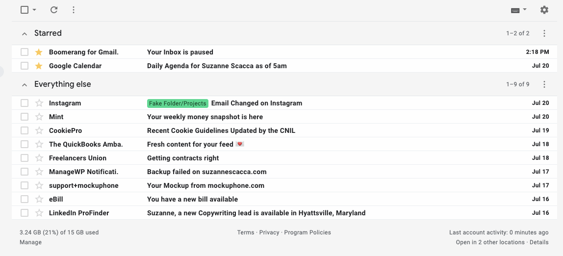Click the 2:18 PM timestamp

[537, 52]
